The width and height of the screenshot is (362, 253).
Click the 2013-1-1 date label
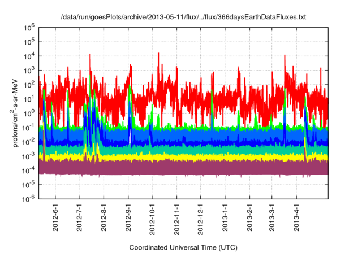click(225, 217)
